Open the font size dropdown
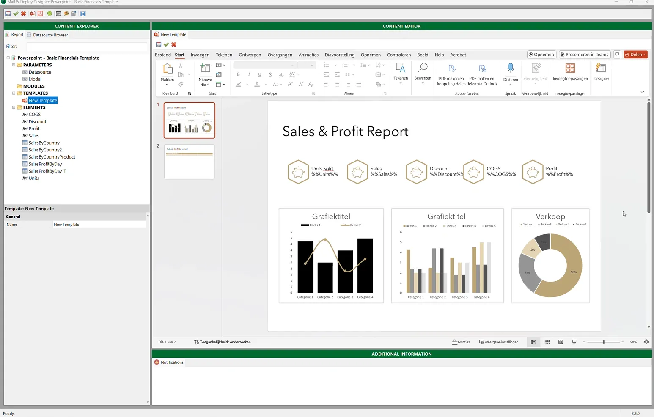Image resolution: width=654 pixels, height=417 pixels. coord(312,65)
